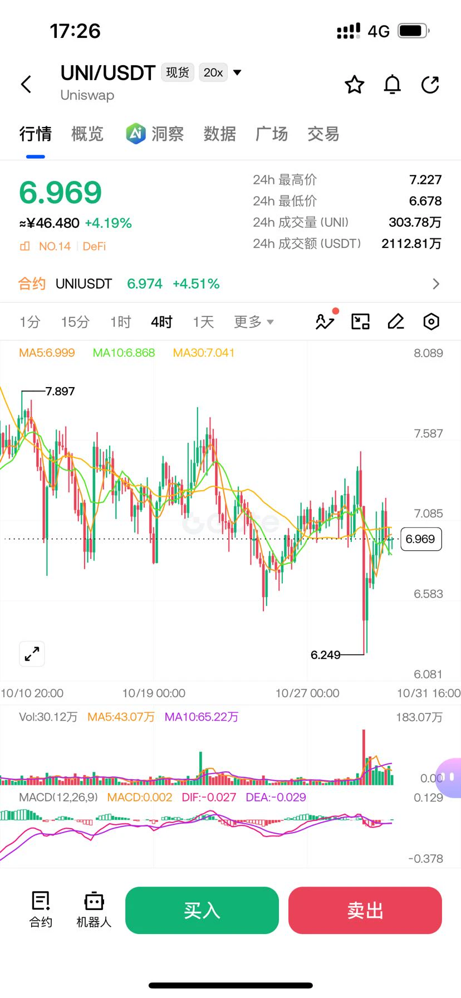
Task: Tap the MA5:6.999 moving average label
Action: pyautogui.click(x=47, y=353)
